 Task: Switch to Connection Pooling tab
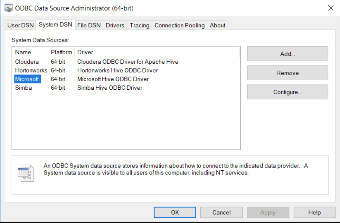tap(180, 25)
